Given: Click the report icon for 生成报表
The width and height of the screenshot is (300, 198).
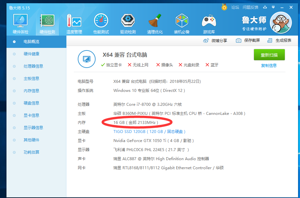Looking at the screenshot, I should coord(270,40).
